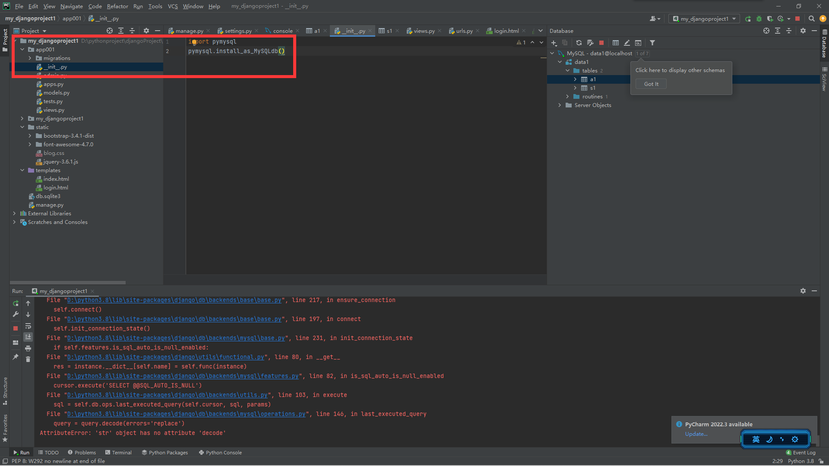Image resolution: width=829 pixels, height=466 pixels.
Task: Add new data source in Database panel
Action: (x=554, y=43)
